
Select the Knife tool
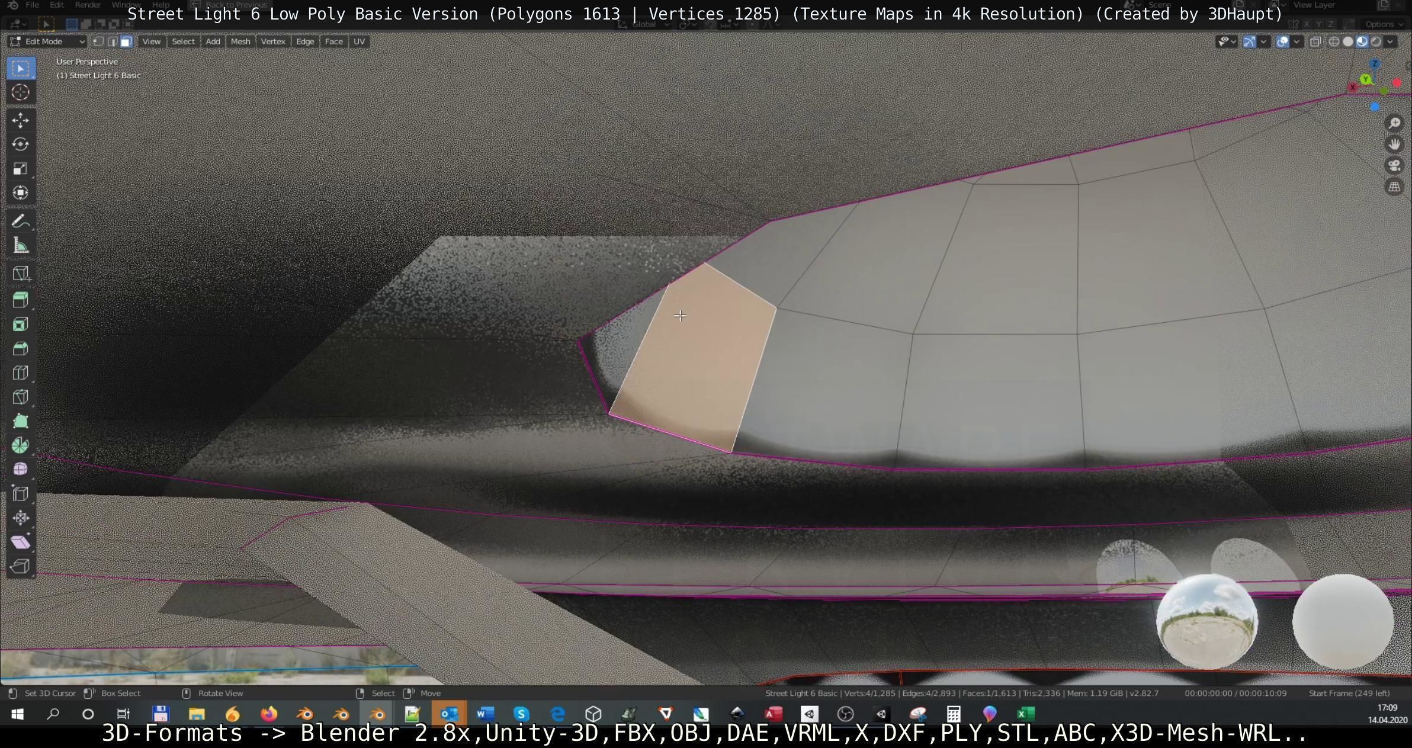coord(20,397)
